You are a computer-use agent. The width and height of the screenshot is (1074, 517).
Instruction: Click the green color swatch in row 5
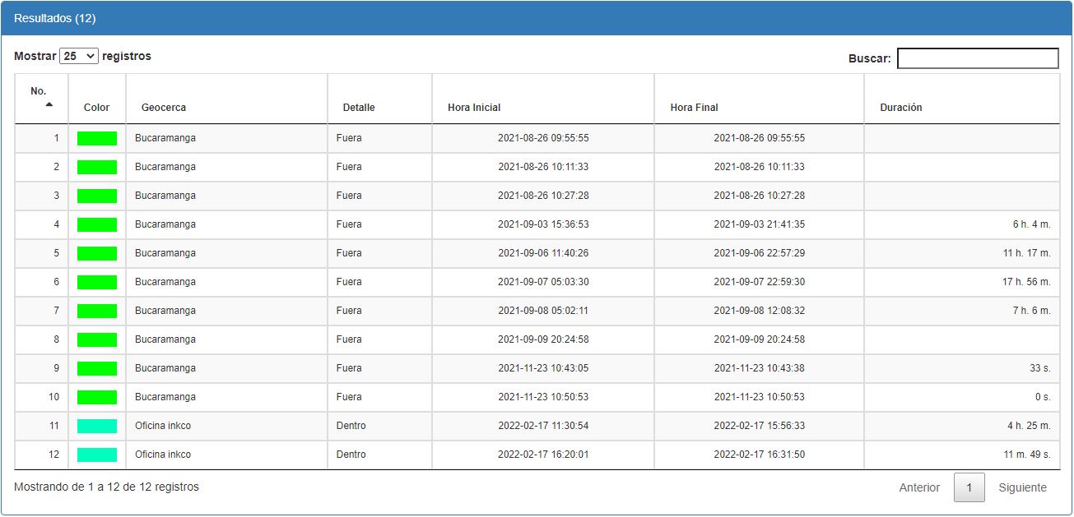coord(97,253)
